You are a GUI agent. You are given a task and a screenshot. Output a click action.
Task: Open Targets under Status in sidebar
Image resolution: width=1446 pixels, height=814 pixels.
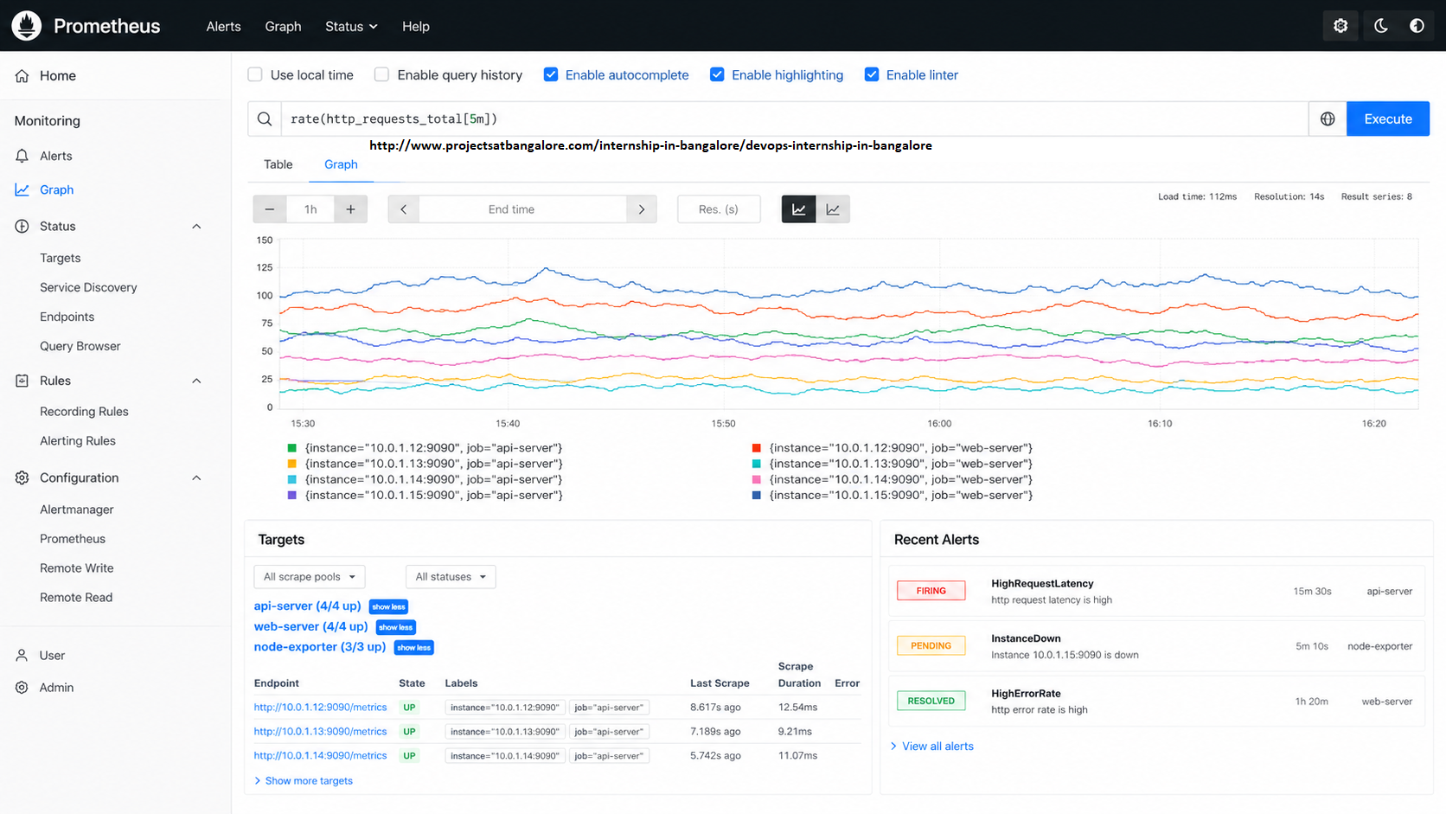tap(61, 258)
